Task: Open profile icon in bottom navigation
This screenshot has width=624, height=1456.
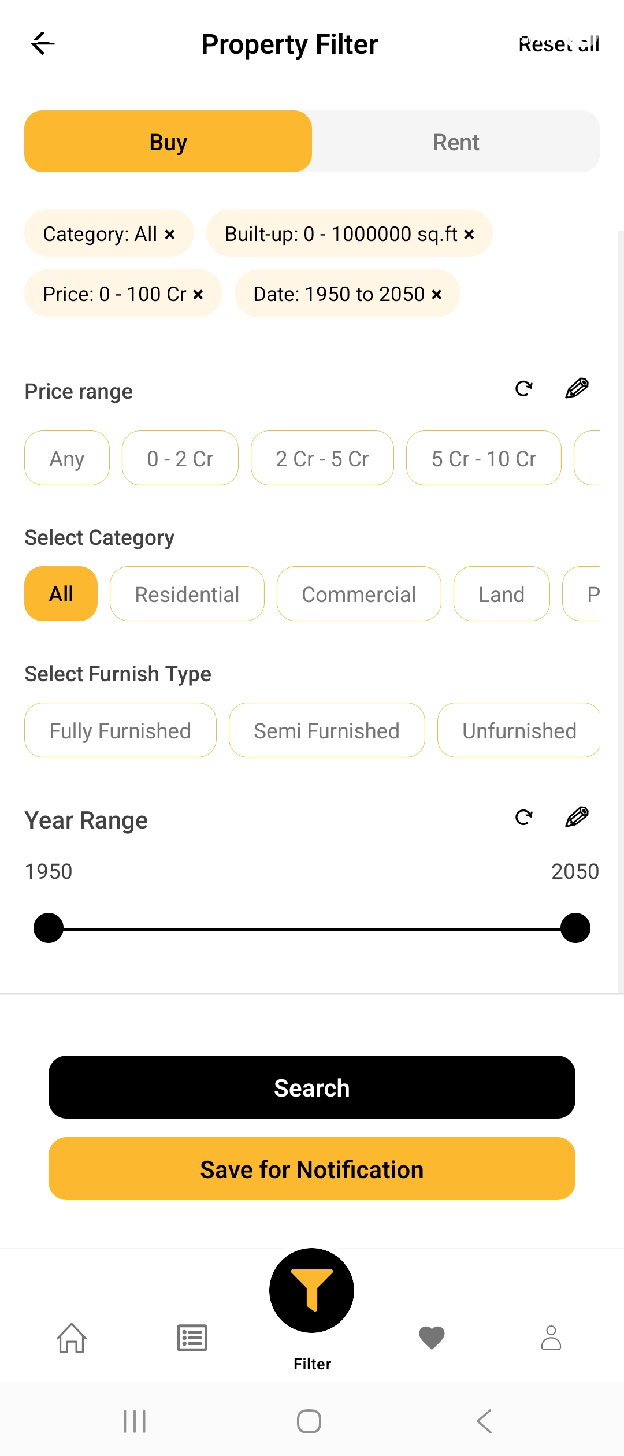Action: pos(551,1338)
